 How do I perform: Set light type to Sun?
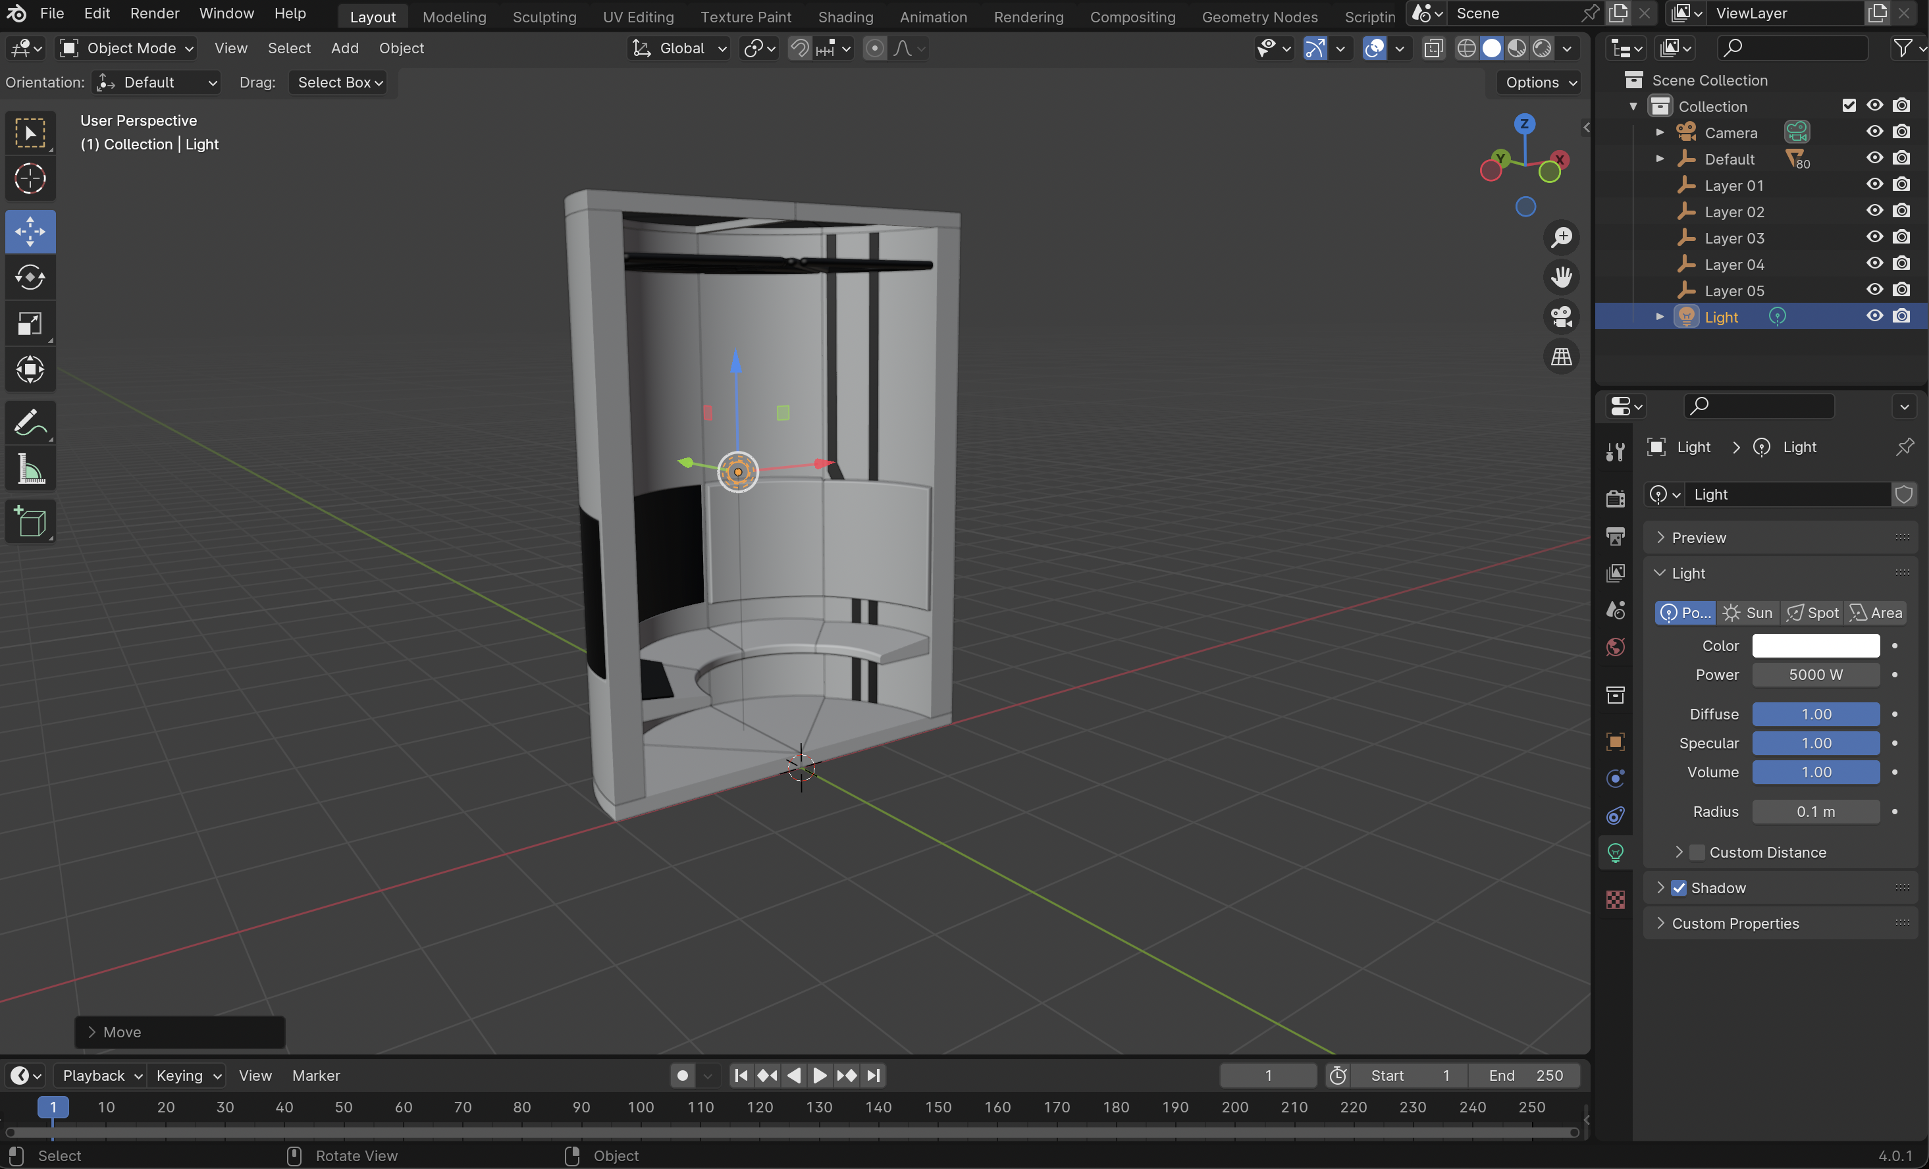[1747, 613]
